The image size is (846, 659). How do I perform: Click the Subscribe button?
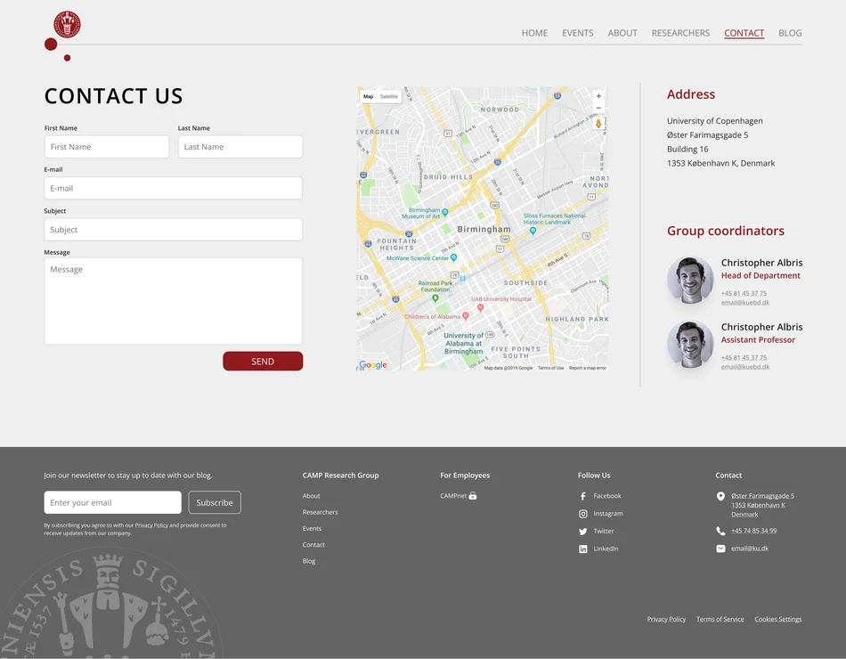click(x=215, y=502)
